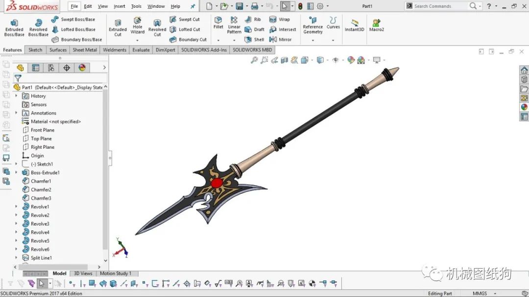Select the Mirror feature tool
This screenshot has height=297, width=529.
pos(280,40)
